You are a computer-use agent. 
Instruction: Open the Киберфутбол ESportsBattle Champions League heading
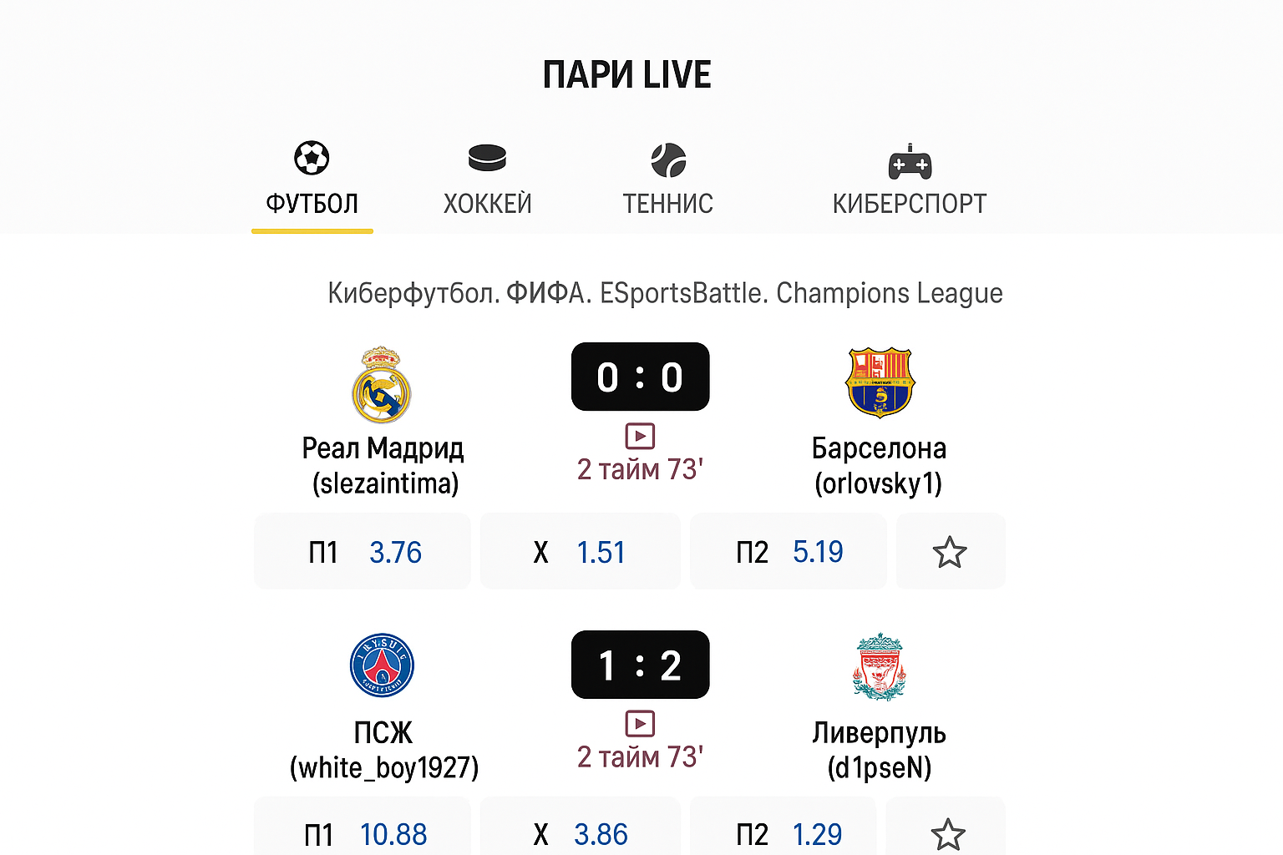[x=665, y=293]
